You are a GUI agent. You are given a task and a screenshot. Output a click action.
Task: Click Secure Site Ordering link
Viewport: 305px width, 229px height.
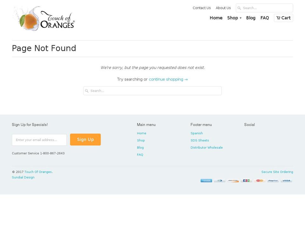[277, 172]
